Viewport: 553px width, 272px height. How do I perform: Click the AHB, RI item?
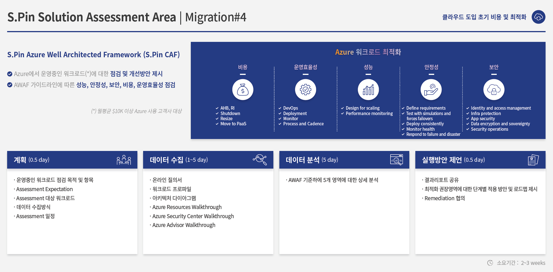(227, 108)
